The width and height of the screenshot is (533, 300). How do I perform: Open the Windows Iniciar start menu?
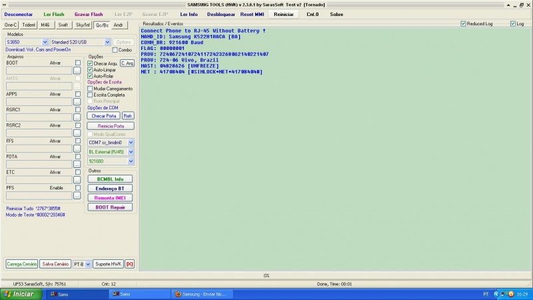pos(21,294)
